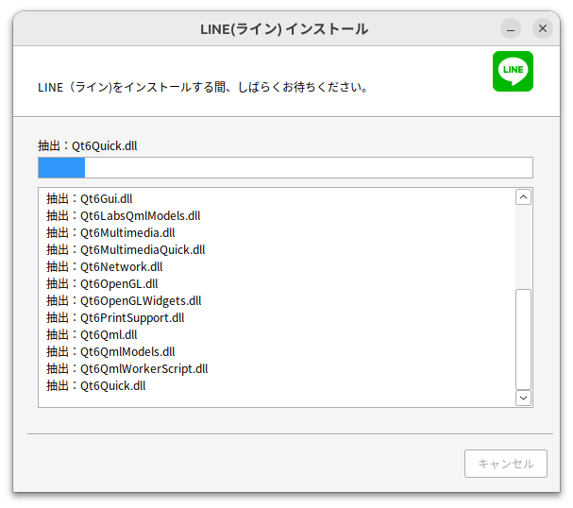Click the キャンセル button

tap(506, 464)
